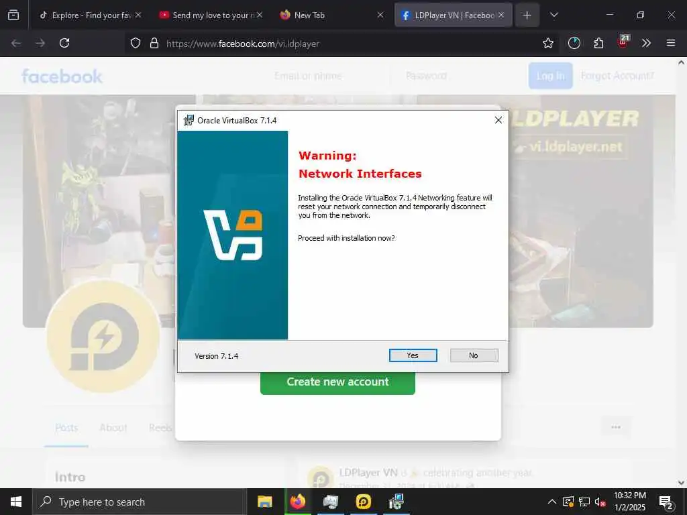
Task: Close the New Tab browser tab
Action: [x=380, y=15]
